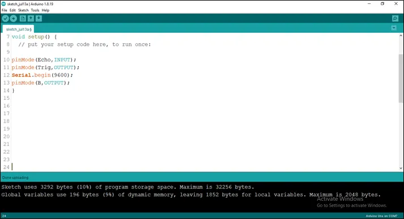Click the Arduino logo in title bar
The image size is (404, 219).
pos(3,4)
